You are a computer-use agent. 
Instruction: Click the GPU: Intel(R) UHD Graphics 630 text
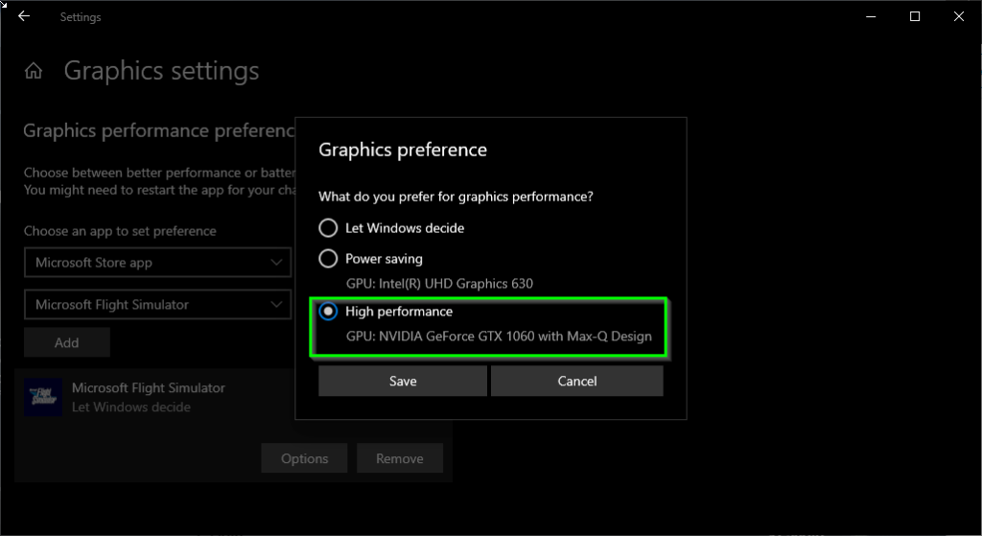point(439,284)
